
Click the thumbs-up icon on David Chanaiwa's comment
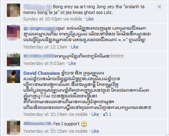(105, 114)
